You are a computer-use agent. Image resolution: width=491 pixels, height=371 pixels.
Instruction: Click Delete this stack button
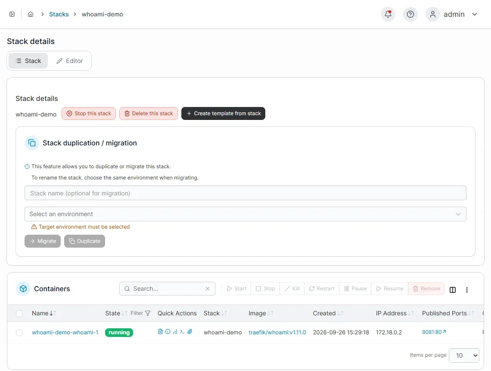(x=149, y=113)
